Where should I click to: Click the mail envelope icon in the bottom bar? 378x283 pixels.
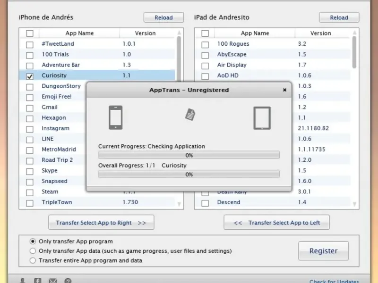pyautogui.click(x=53, y=281)
